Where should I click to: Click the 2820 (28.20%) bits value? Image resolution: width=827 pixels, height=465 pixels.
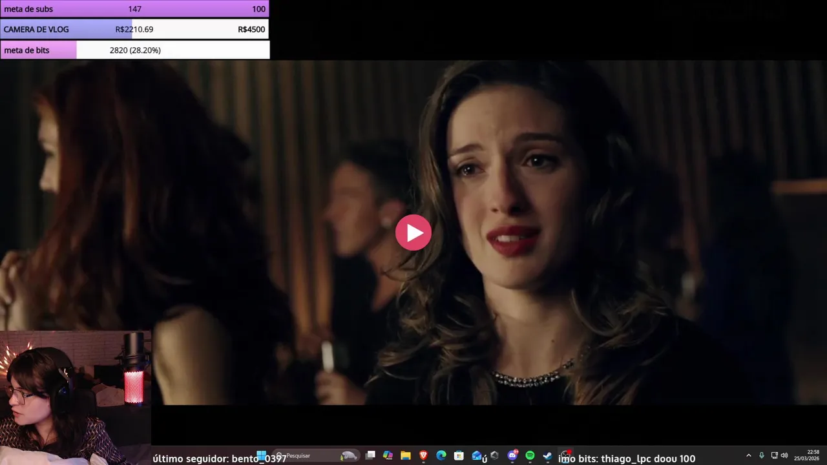pyautogui.click(x=135, y=50)
